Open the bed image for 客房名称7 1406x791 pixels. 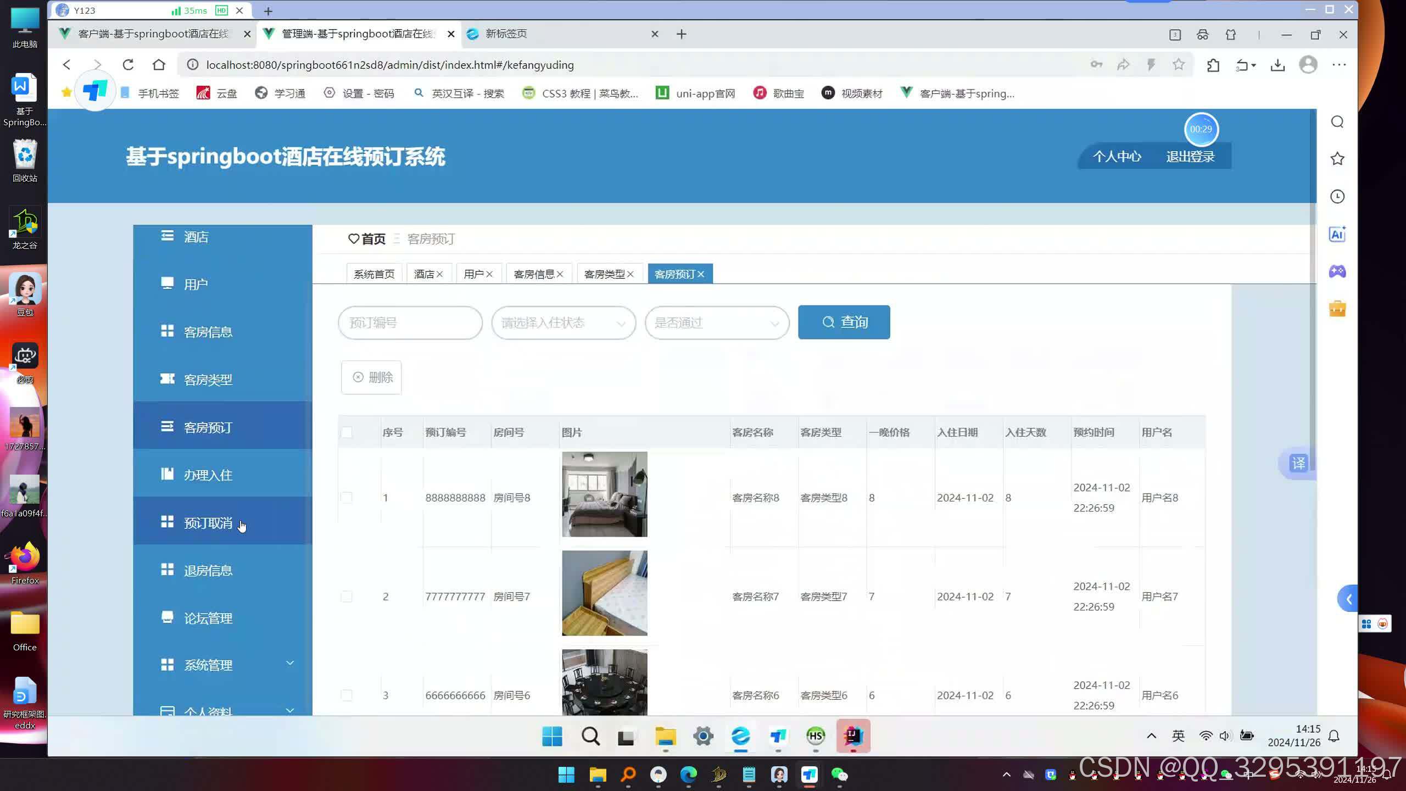point(605,593)
